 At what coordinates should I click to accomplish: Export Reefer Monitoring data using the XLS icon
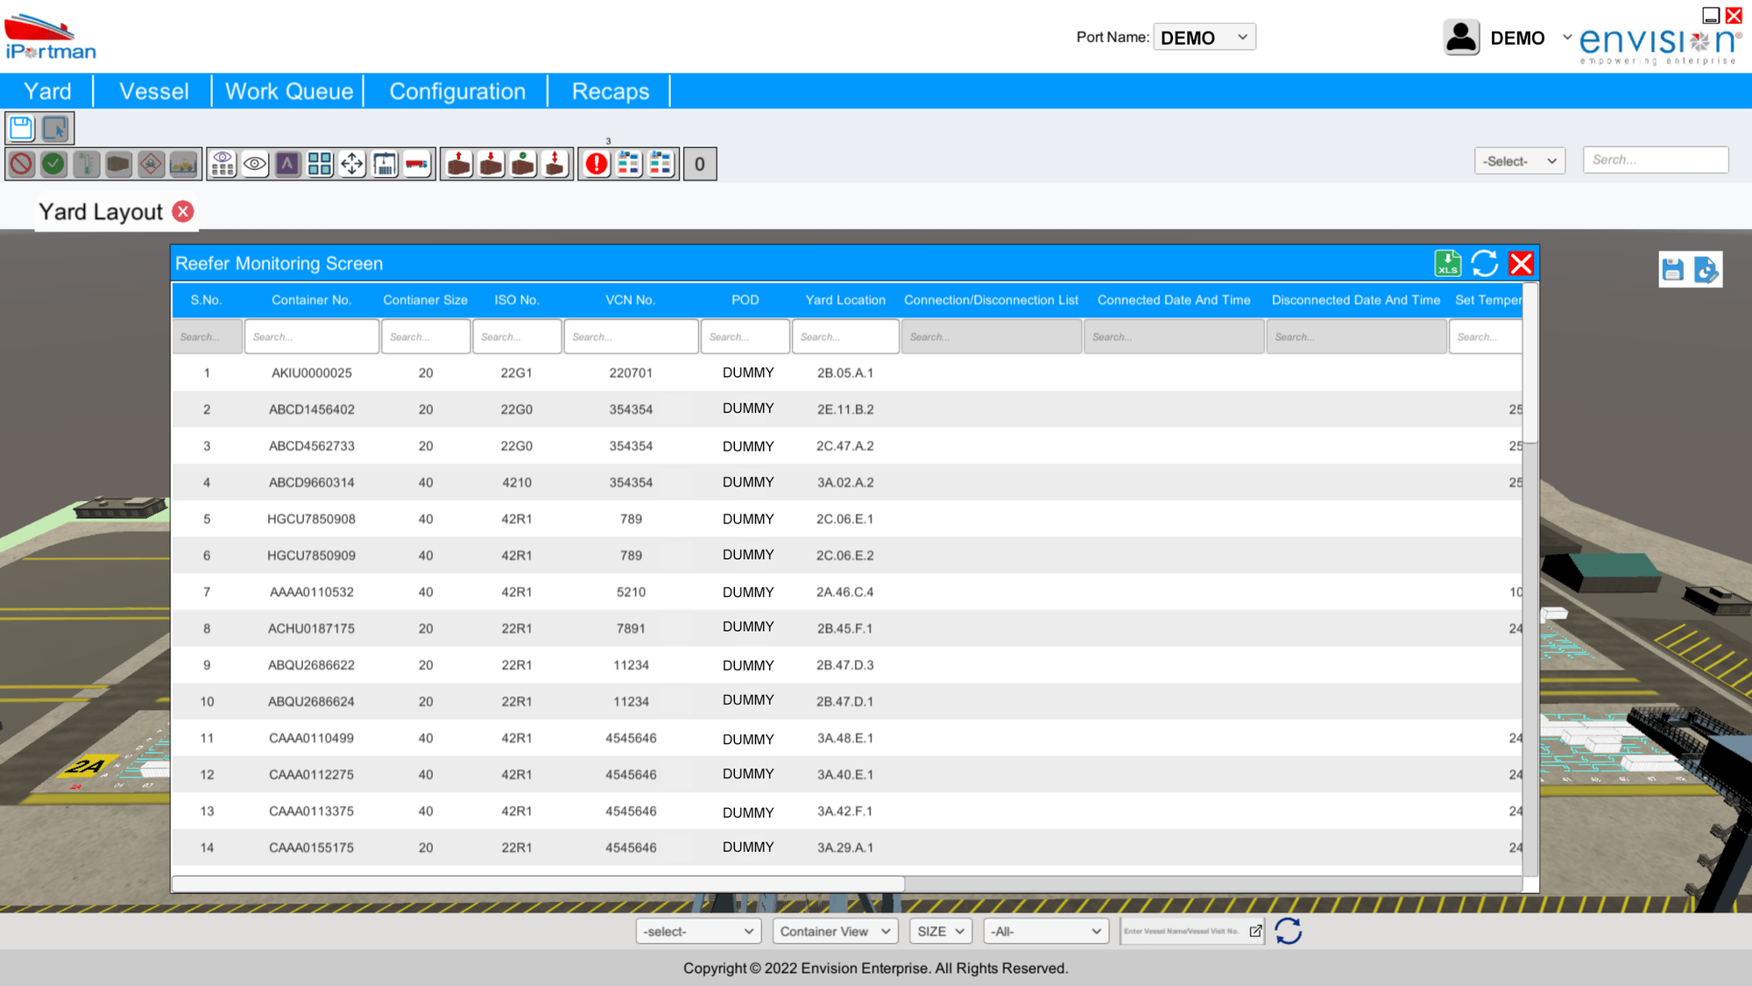(x=1448, y=263)
